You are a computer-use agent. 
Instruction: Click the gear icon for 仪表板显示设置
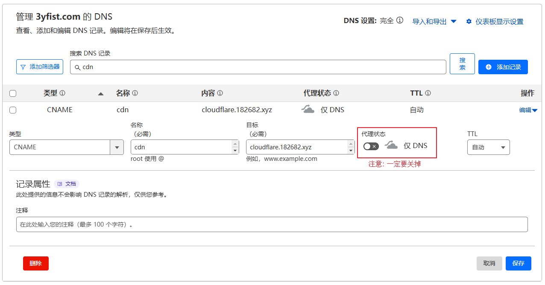tap(469, 21)
